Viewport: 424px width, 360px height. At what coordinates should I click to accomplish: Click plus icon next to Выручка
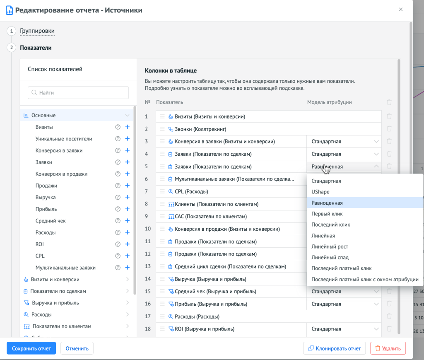pos(127,198)
